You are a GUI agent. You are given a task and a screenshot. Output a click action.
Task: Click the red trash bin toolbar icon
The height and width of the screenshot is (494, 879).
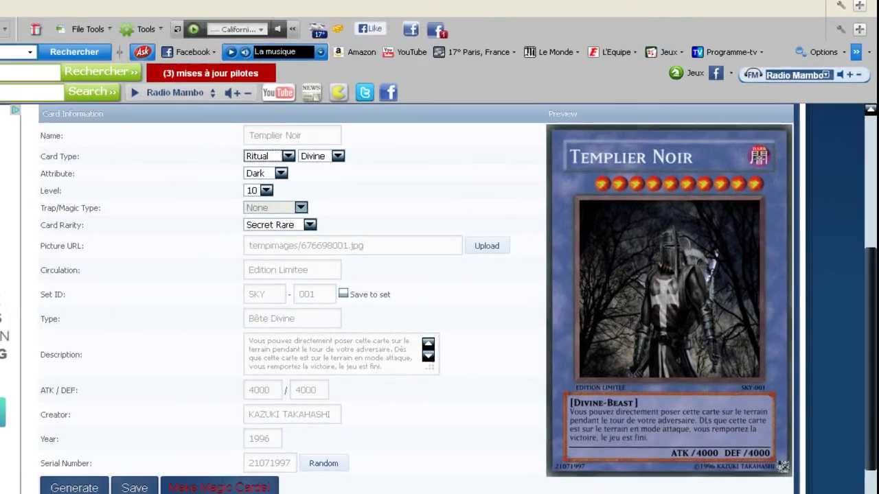[36, 29]
